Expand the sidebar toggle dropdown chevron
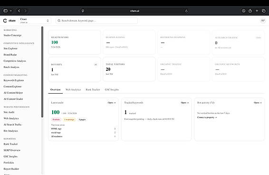This screenshot has width=269, height=175. point(10,11)
